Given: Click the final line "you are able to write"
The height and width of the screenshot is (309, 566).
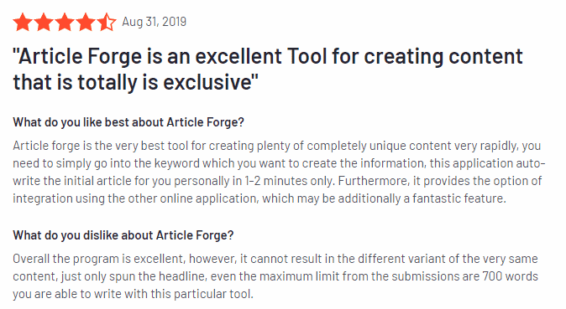Looking at the screenshot, I should [134, 294].
